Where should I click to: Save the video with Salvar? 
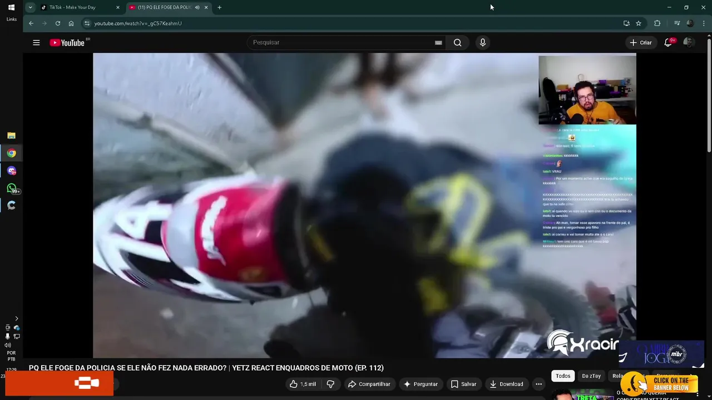click(x=463, y=384)
